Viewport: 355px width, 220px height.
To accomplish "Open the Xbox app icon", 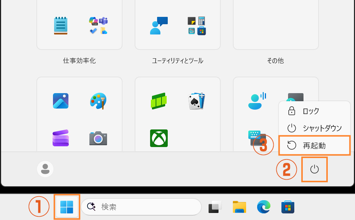I will tap(159, 138).
